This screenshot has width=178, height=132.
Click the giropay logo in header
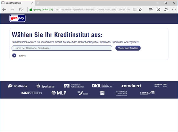coord(17,18)
